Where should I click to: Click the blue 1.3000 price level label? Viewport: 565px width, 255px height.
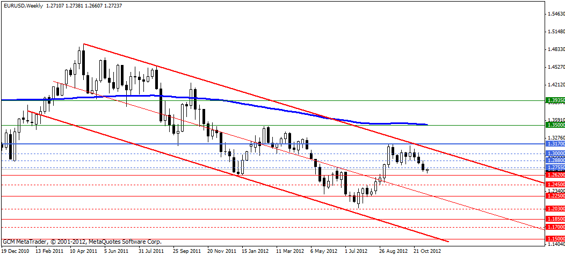[556, 153]
